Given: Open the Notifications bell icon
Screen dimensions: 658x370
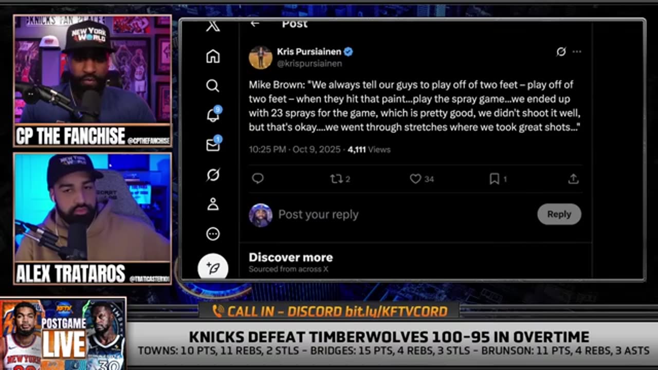Looking at the screenshot, I should [213, 115].
